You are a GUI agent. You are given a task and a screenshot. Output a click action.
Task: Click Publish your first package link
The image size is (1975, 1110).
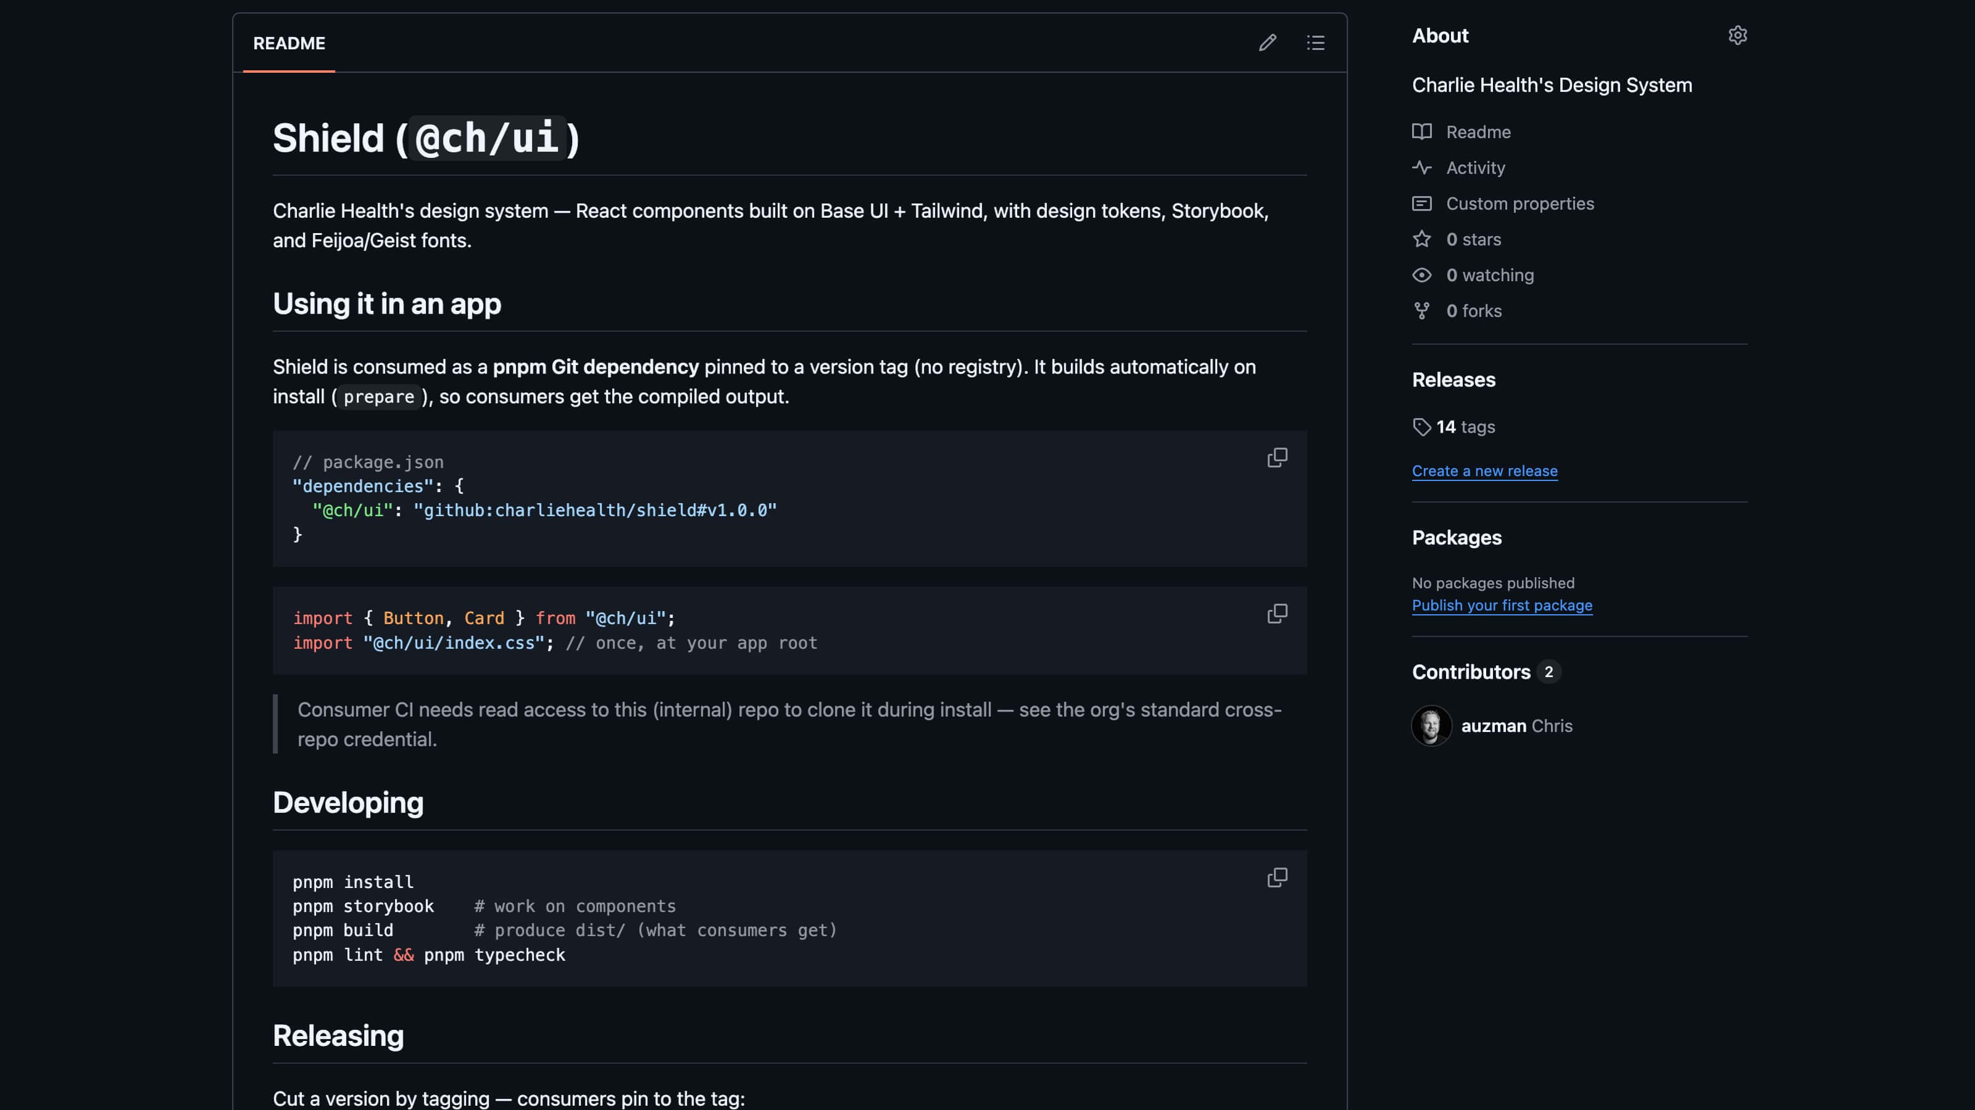tap(1502, 606)
